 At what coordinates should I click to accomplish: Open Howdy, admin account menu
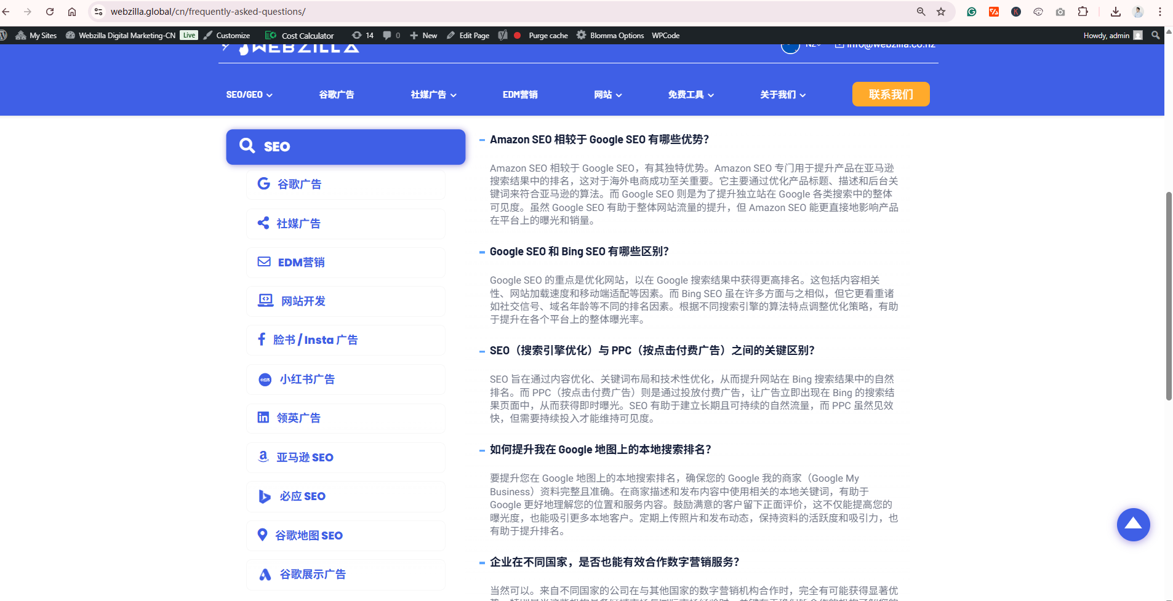(x=1113, y=35)
